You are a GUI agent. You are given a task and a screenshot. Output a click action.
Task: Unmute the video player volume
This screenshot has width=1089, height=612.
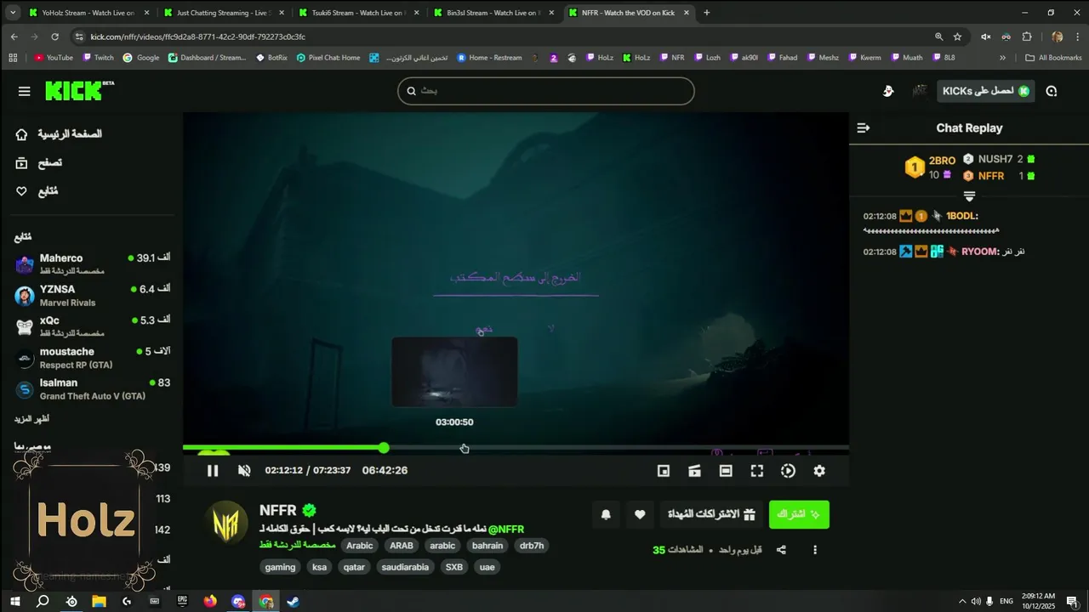click(x=244, y=470)
